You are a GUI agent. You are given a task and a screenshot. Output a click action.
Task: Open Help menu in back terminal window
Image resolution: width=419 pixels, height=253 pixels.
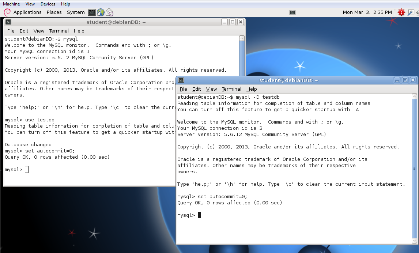[x=79, y=31]
